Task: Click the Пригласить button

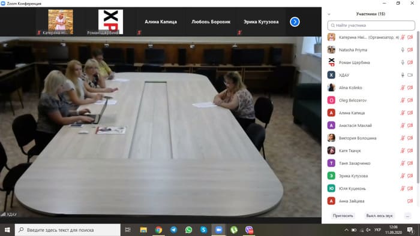Action: coord(343,216)
